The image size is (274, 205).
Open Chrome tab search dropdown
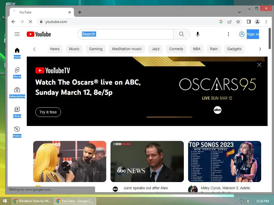239,12
